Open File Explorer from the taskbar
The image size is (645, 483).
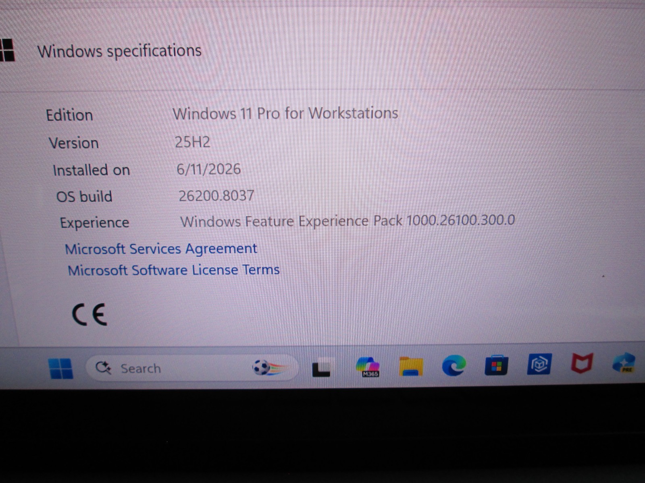tap(411, 366)
